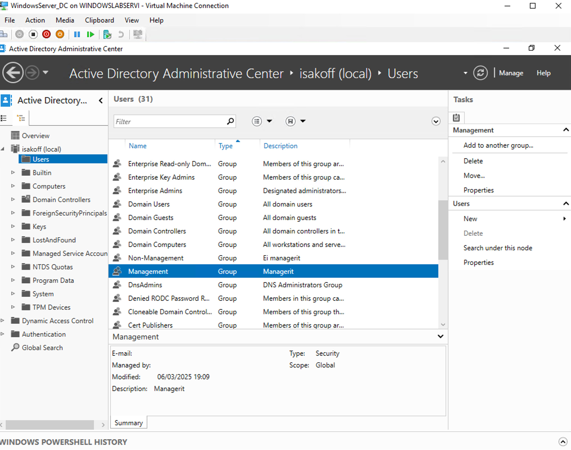Click the back navigation arrow
The width and height of the screenshot is (571, 450).
[13, 73]
